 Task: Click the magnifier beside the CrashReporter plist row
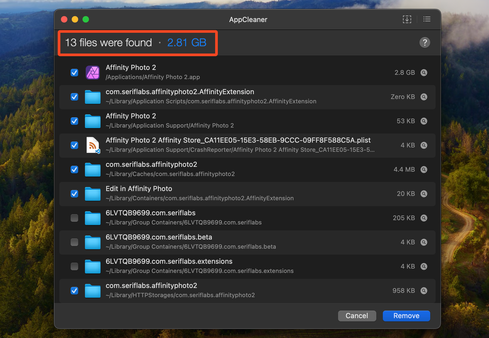click(424, 145)
